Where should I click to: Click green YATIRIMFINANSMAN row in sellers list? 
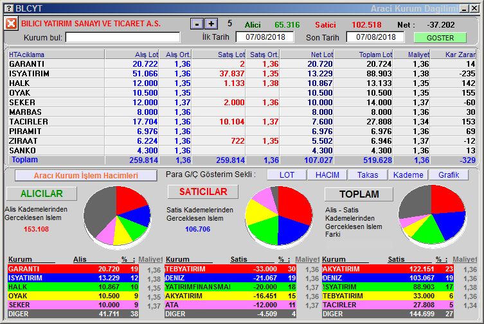point(230,287)
